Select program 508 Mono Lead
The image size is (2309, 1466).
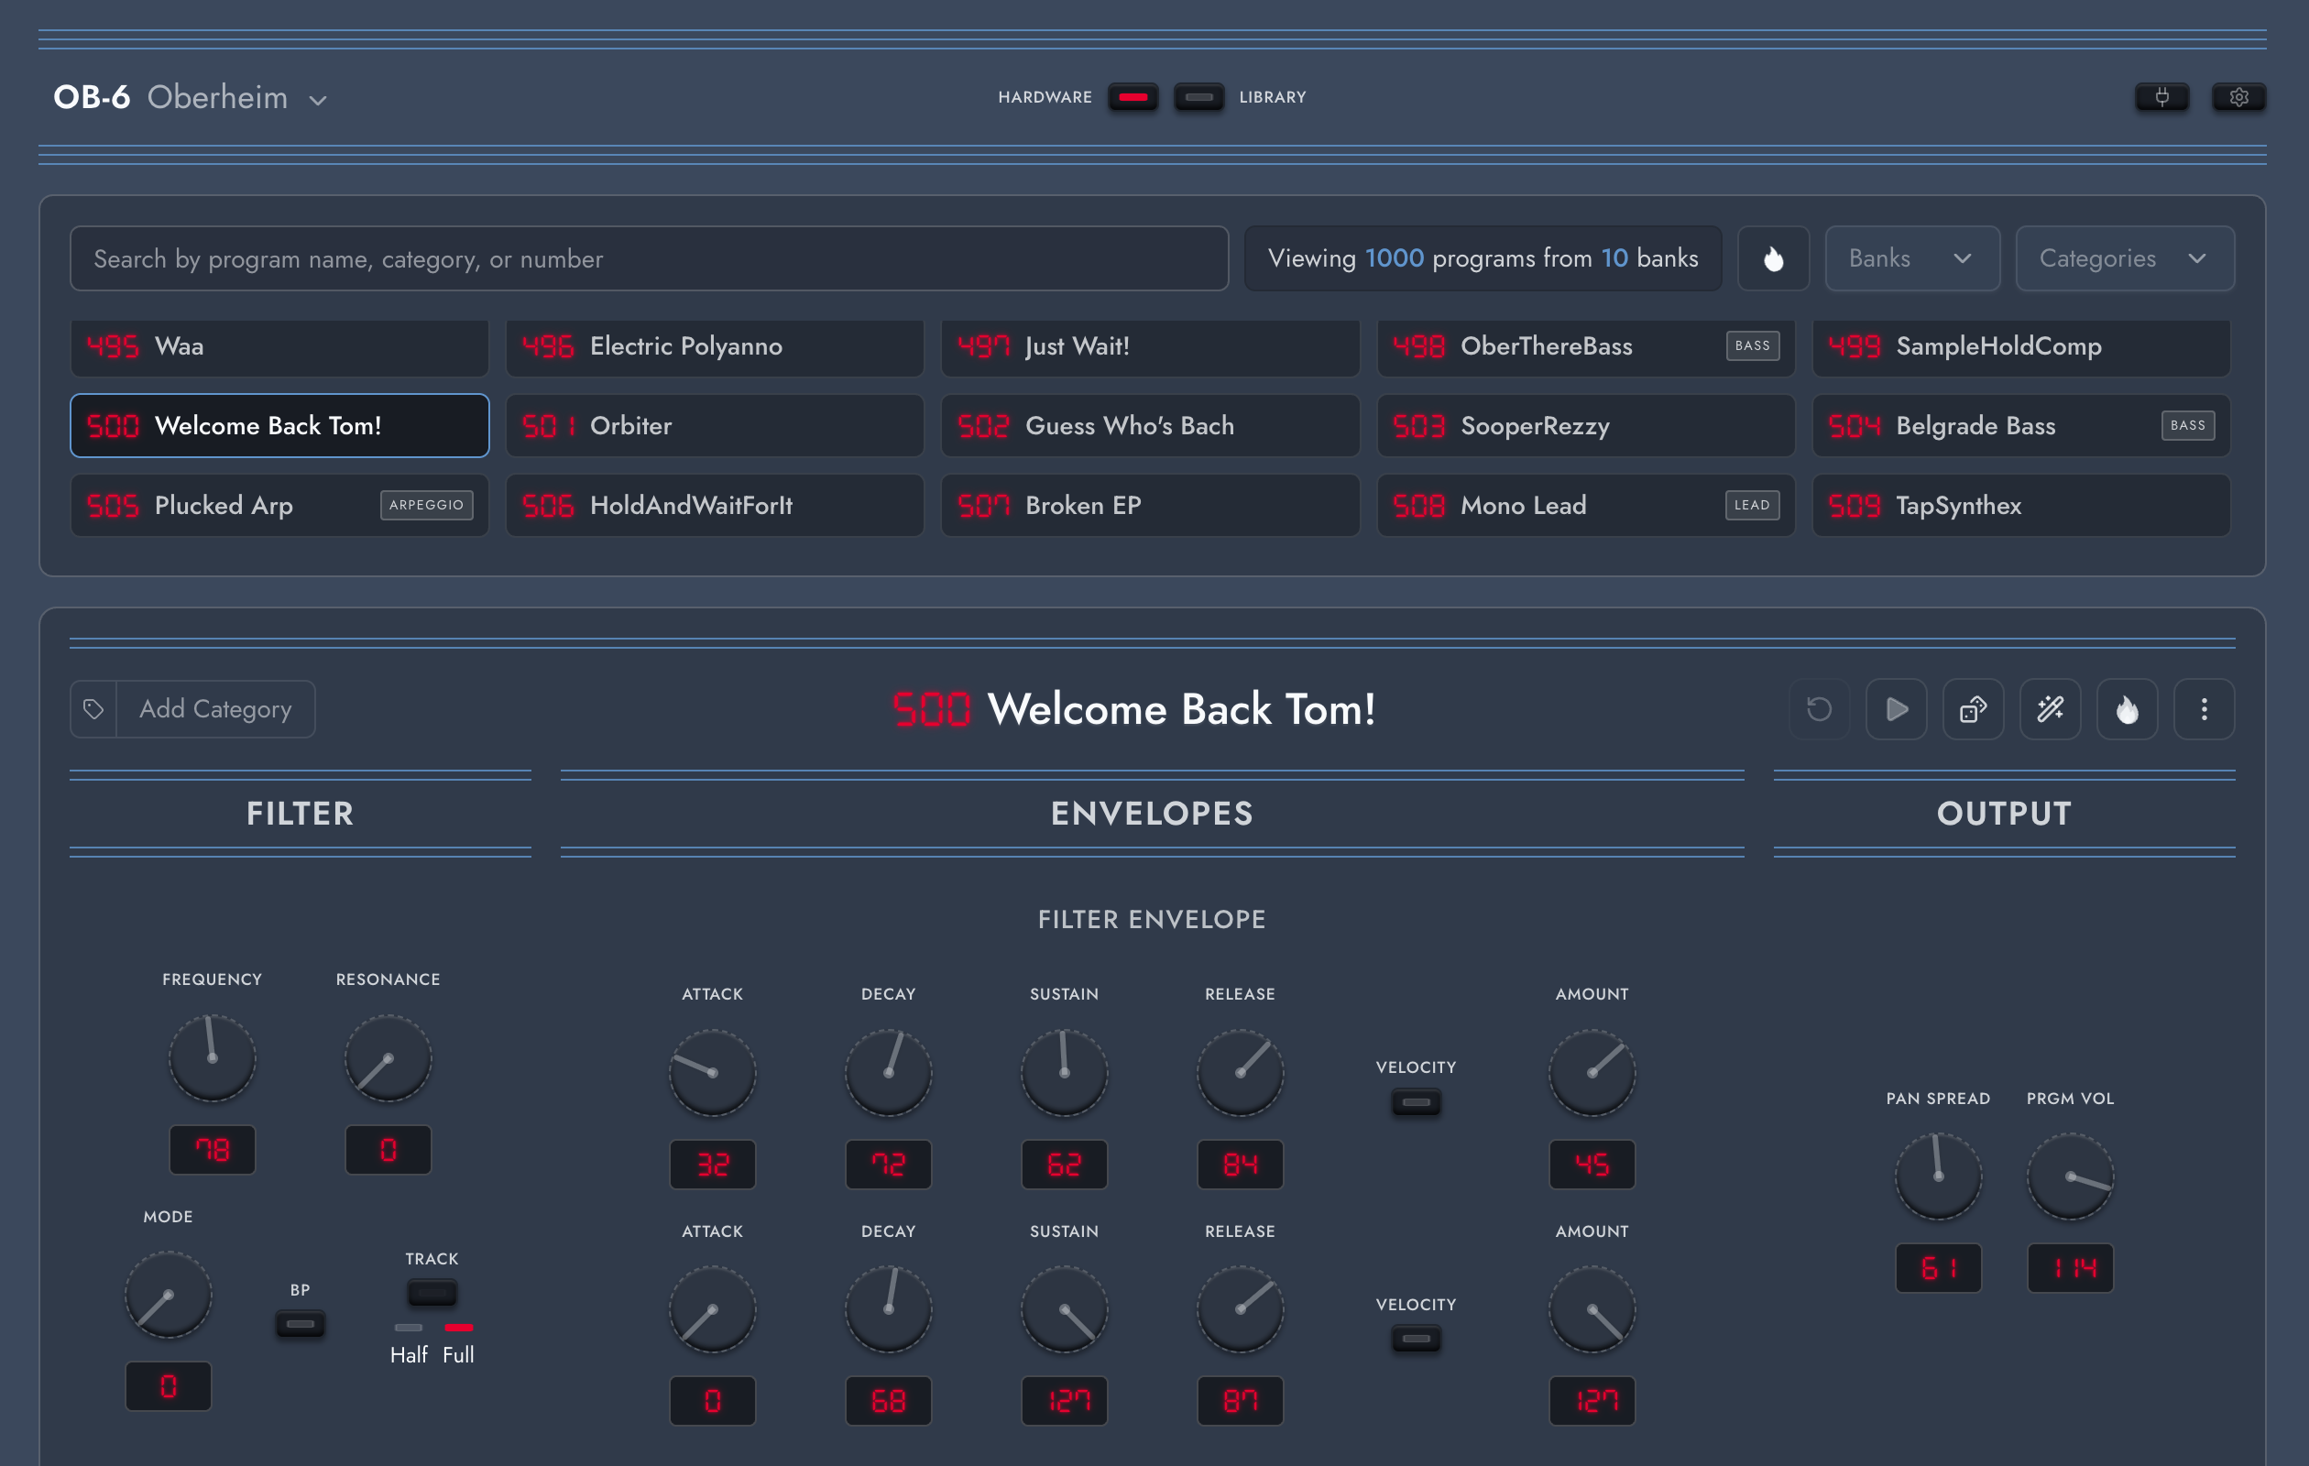coord(1586,505)
